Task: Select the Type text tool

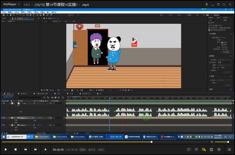Action: click(34, 15)
